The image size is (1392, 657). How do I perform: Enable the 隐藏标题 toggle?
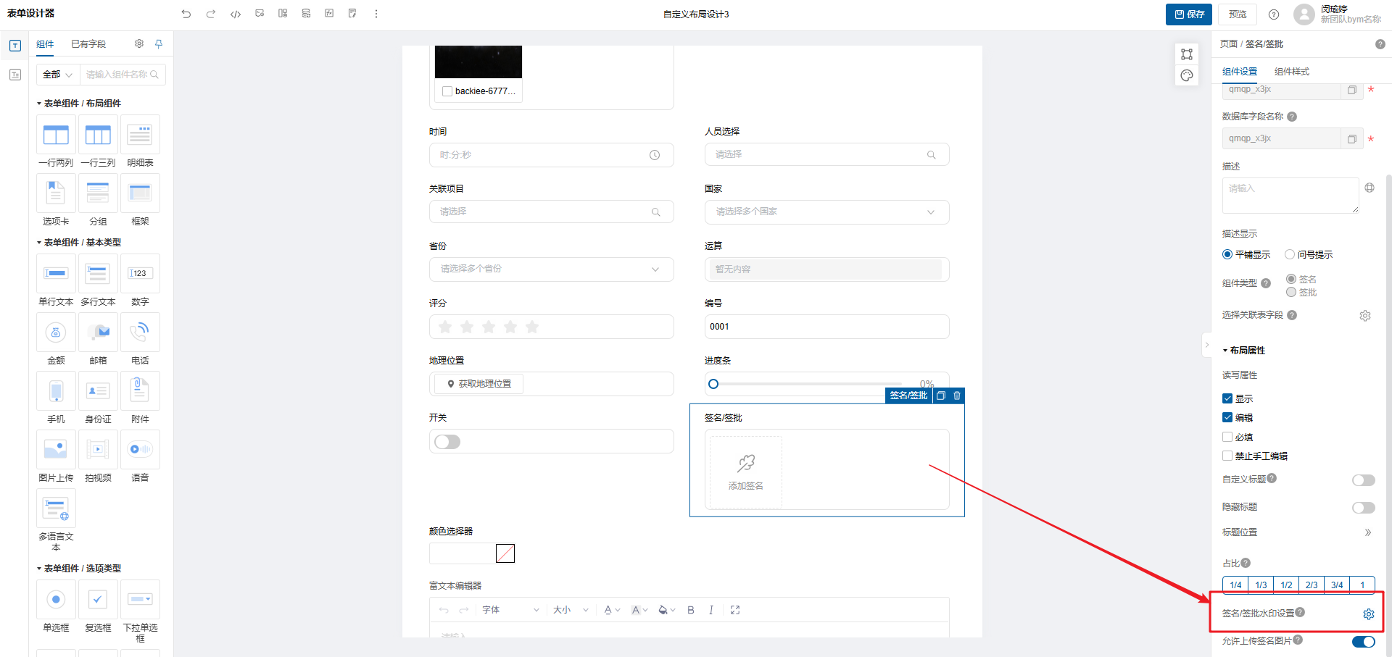click(1364, 508)
